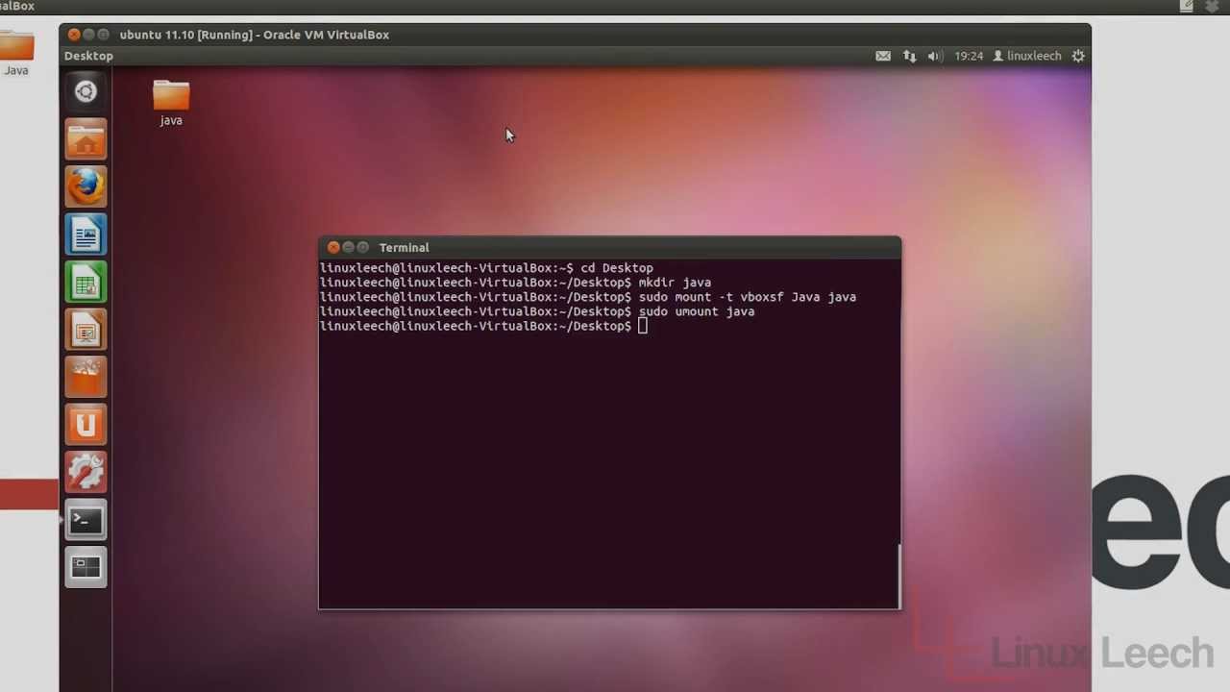The height and width of the screenshot is (692, 1230).
Task: Maximize the VirtualBox VM window
Action: (x=103, y=35)
